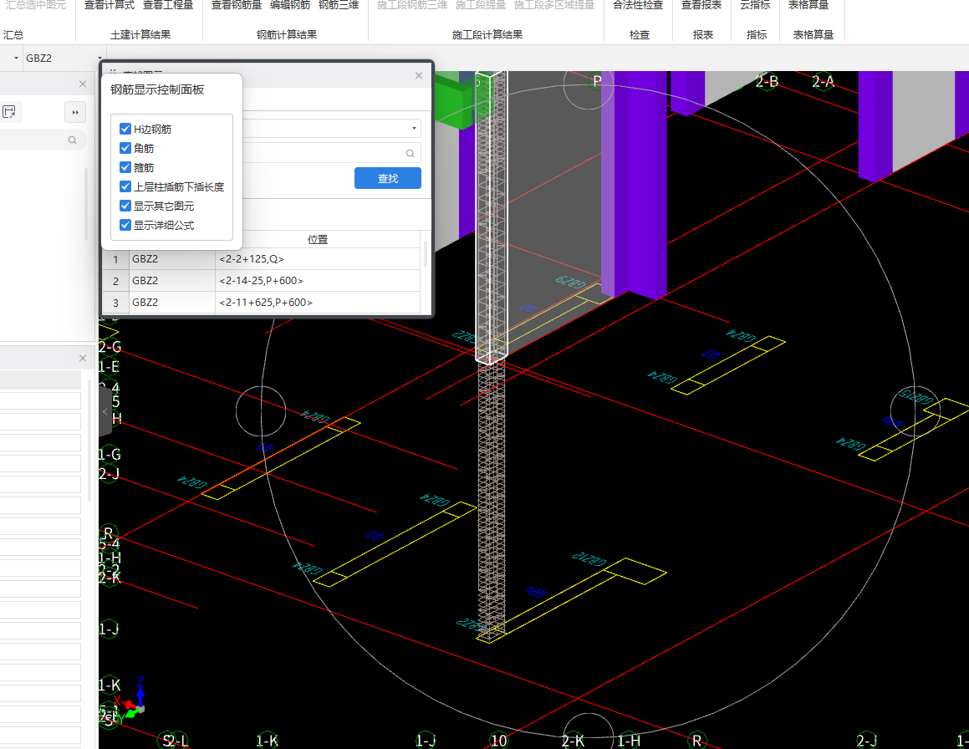
Task: Close the find element dialog
Action: [418, 75]
